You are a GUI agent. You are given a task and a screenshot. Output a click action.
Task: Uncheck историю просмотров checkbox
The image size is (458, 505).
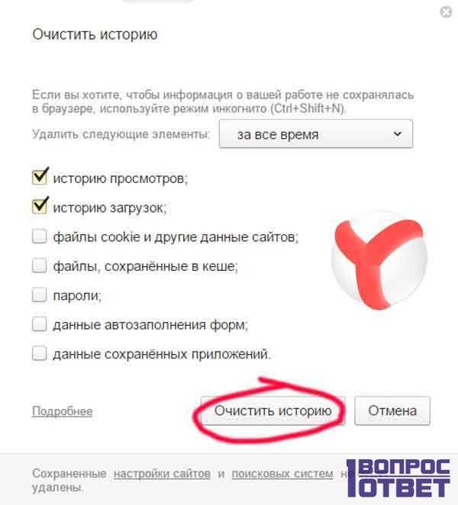click(x=40, y=177)
